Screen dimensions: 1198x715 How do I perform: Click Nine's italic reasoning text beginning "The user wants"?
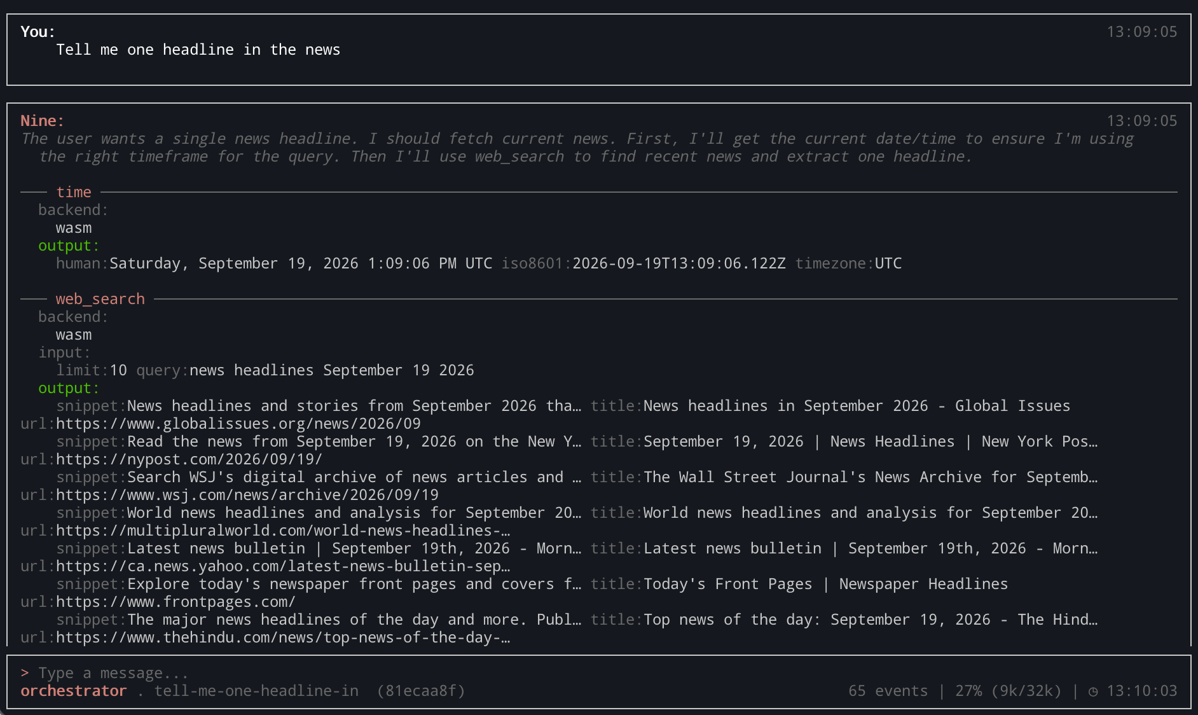pos(577,148)
